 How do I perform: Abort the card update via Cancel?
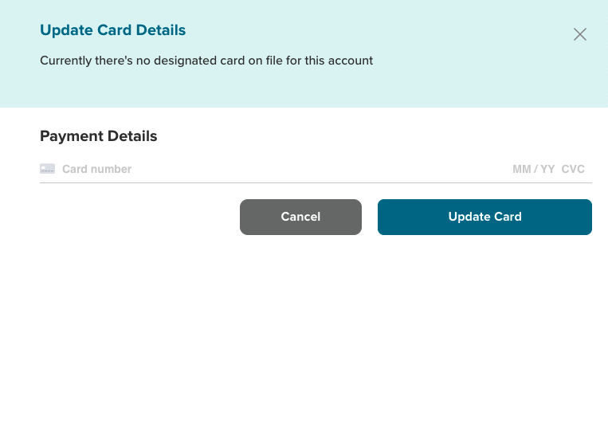pyautogui.click(x=300, y=217)
